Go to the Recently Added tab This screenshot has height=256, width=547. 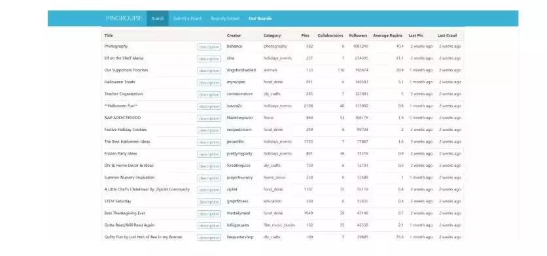coord(225,18)
